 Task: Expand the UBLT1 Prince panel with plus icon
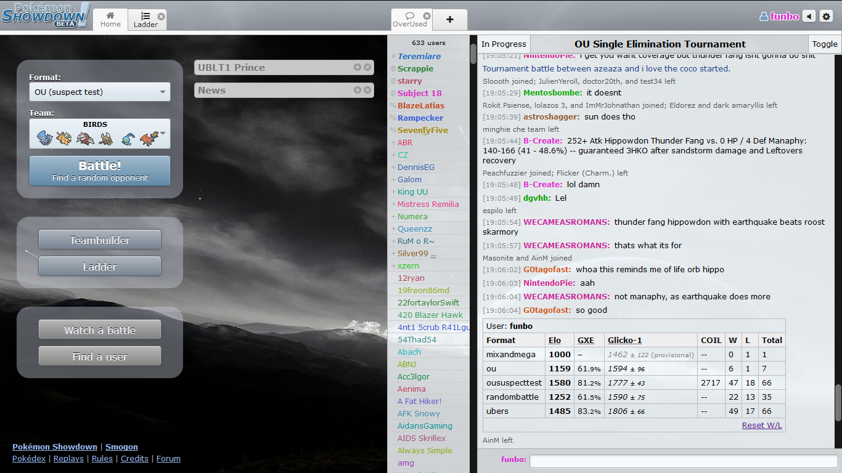pyautogui.click(x=358, y=67)
